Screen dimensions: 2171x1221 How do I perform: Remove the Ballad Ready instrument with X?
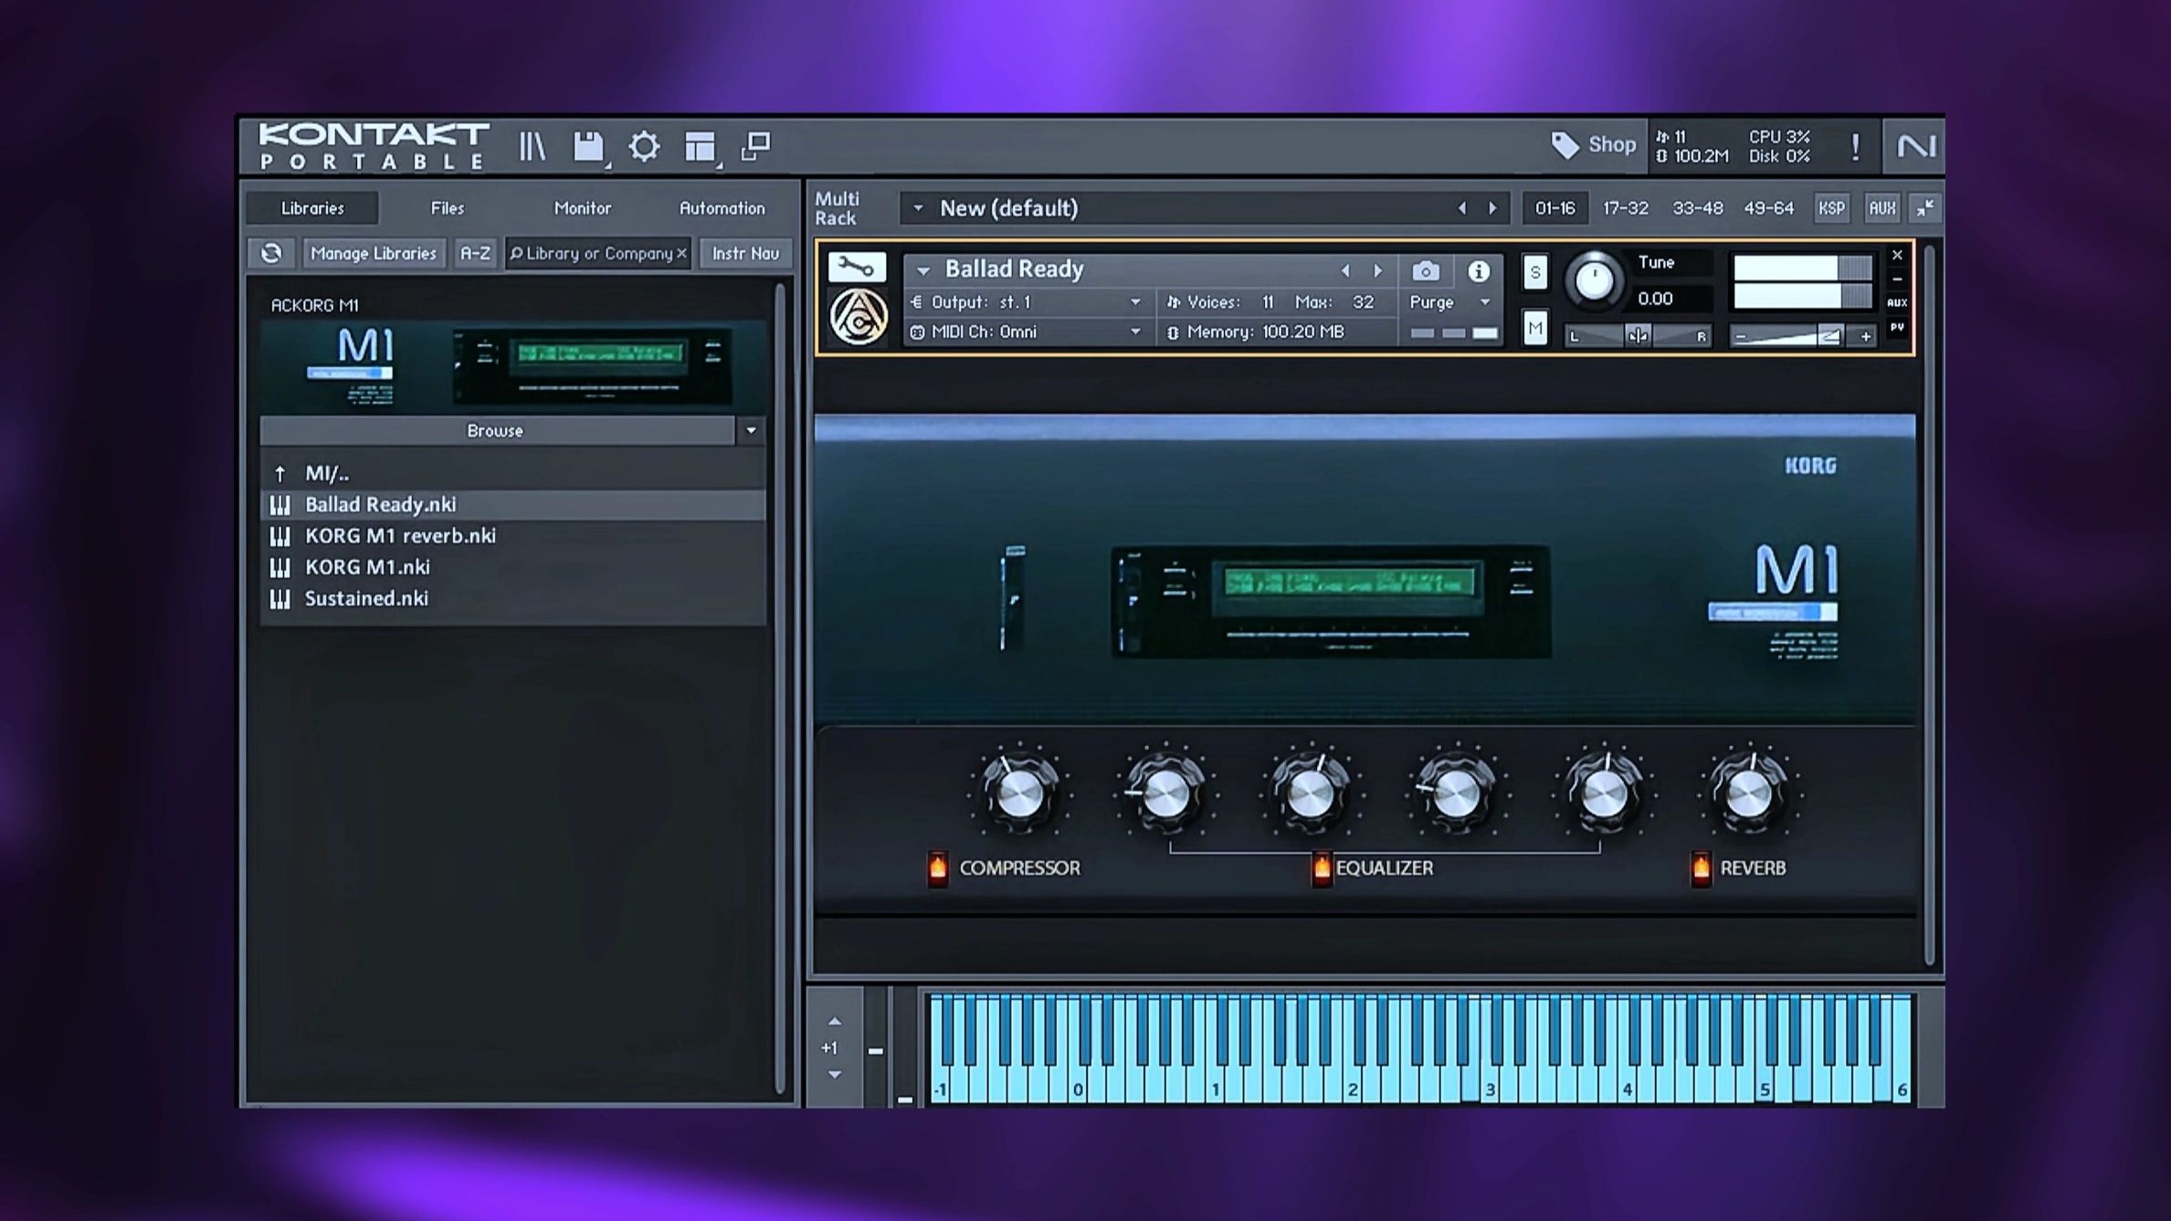point(1897,255)
